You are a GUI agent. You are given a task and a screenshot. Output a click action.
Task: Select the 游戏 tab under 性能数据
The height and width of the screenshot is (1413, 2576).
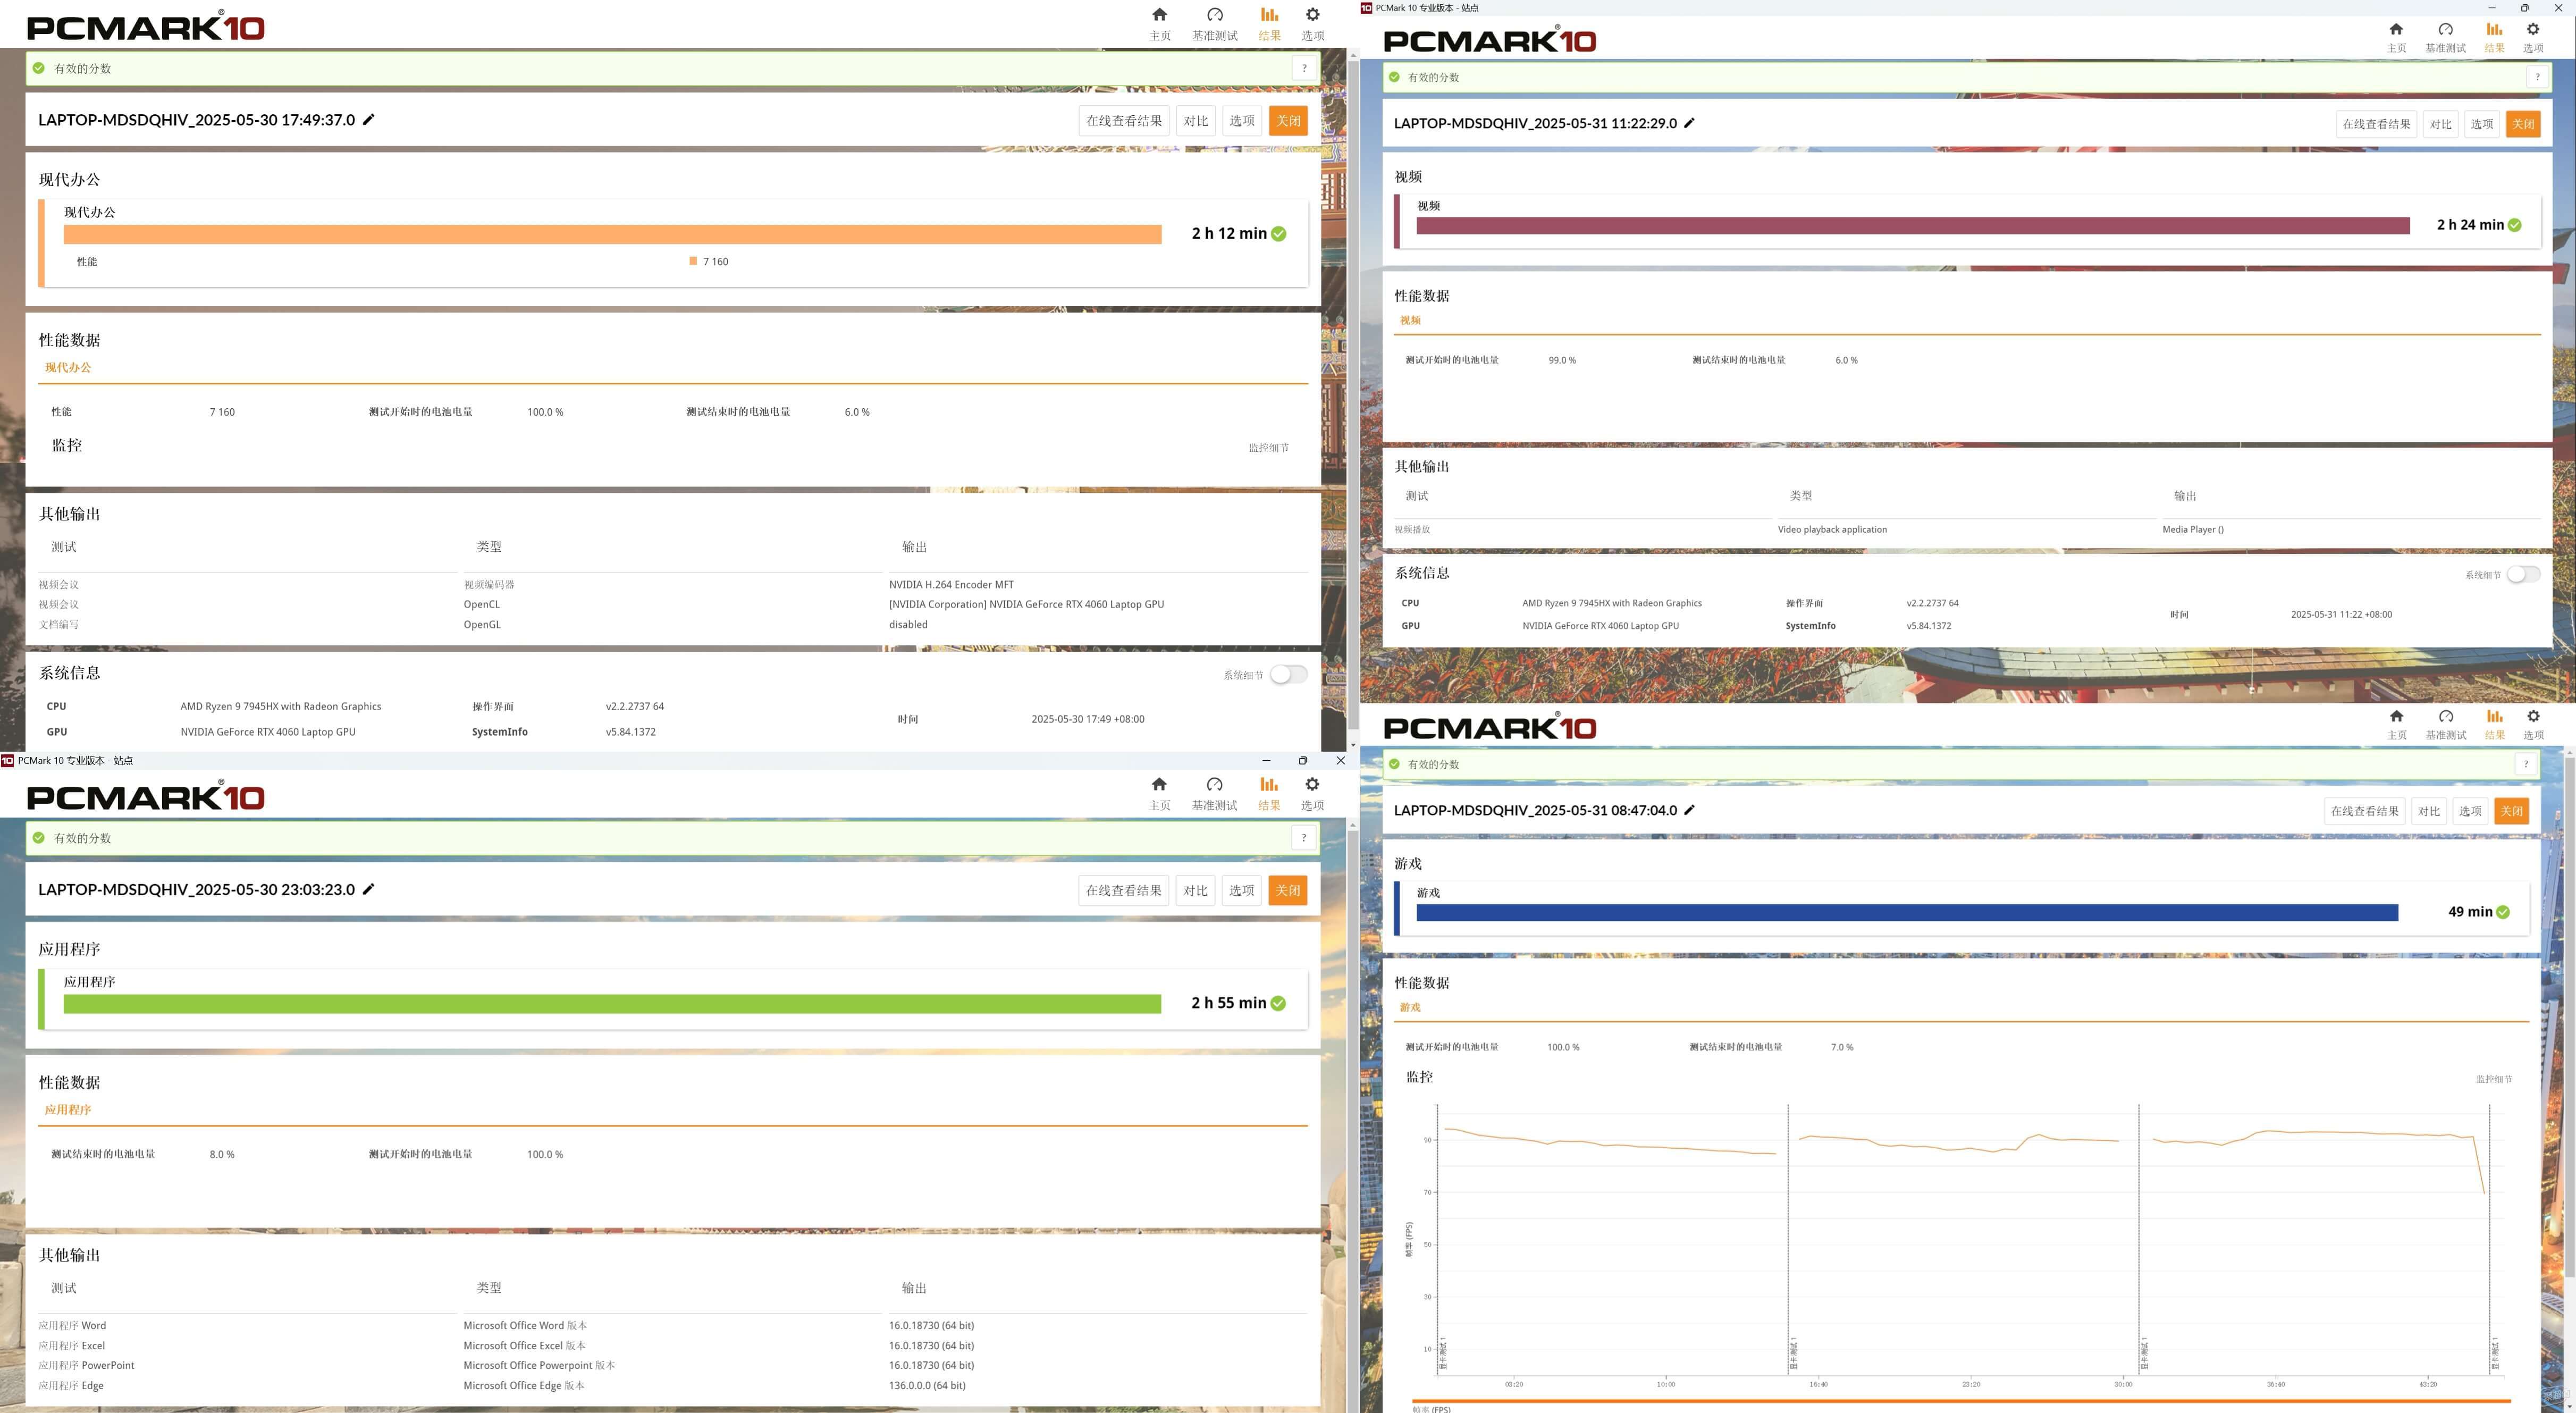click(1410, 1007)
